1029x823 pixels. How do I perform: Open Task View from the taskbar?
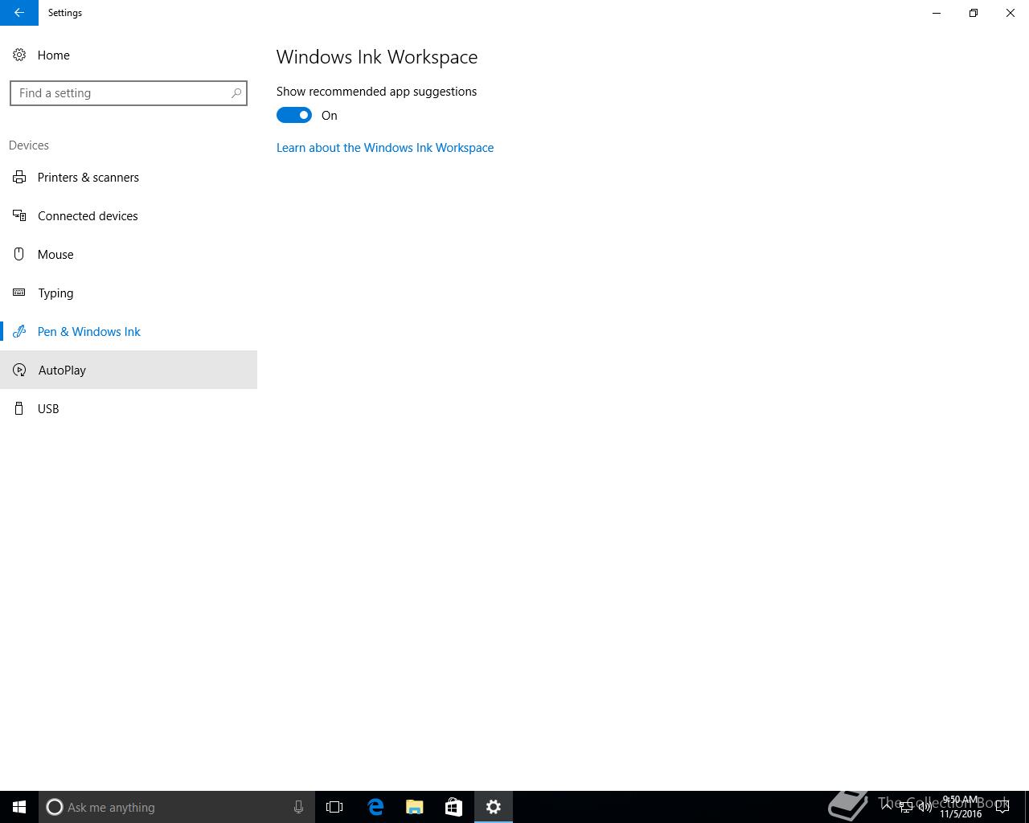pos(334,807)
